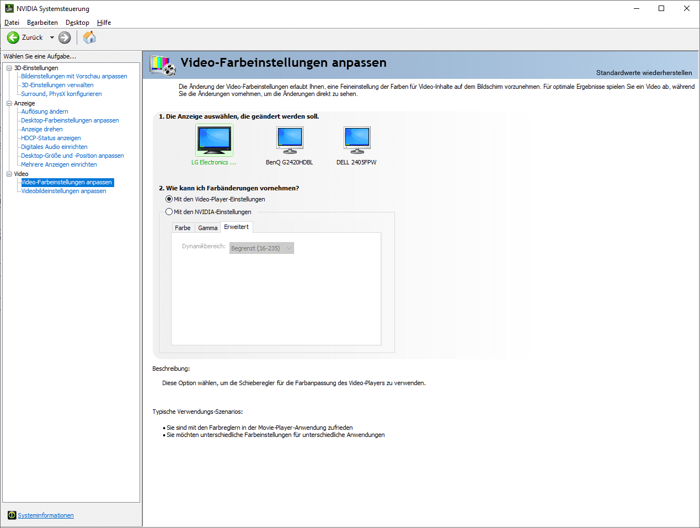Open the back history dropdown arrow
Screen dimensions: 700x528
click(x=52, y=38)
